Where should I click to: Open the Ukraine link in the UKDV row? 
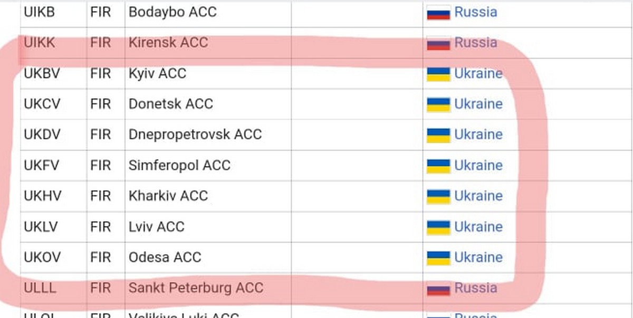point(478,134)
